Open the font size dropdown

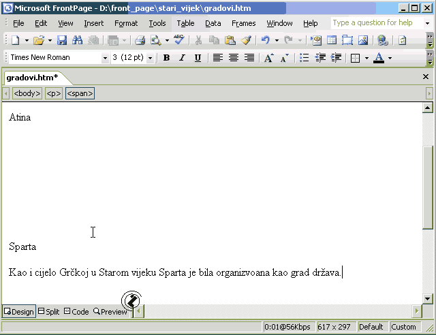[150, 58]
